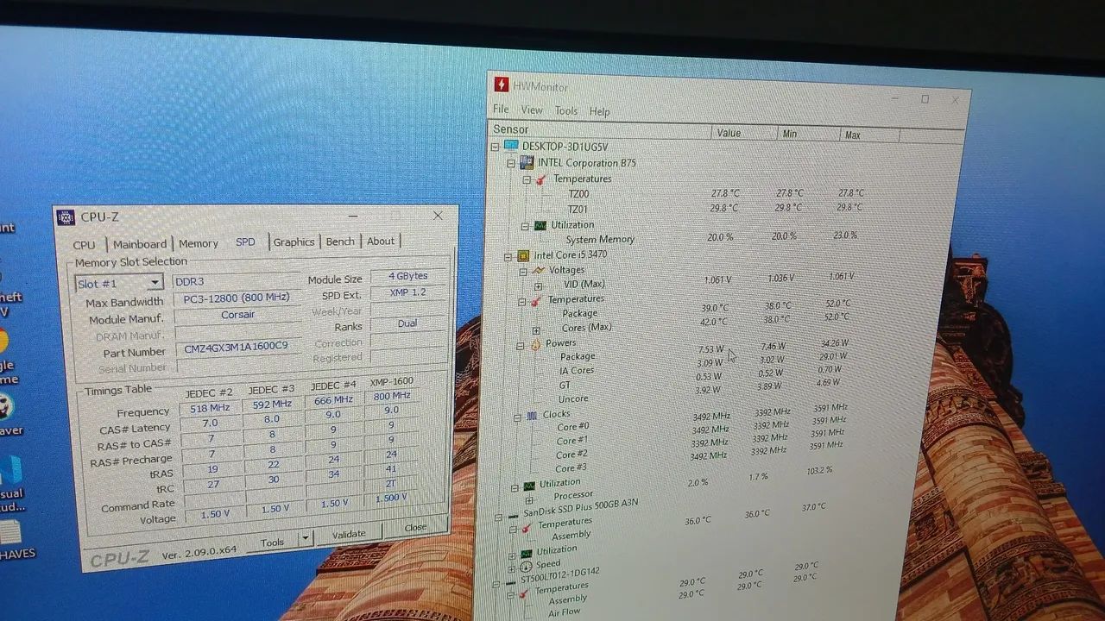This screenshot has height=621, width=1105.
Task: Collapse Utilization under INTEL Corporation B75
Action: pos(524,226)
